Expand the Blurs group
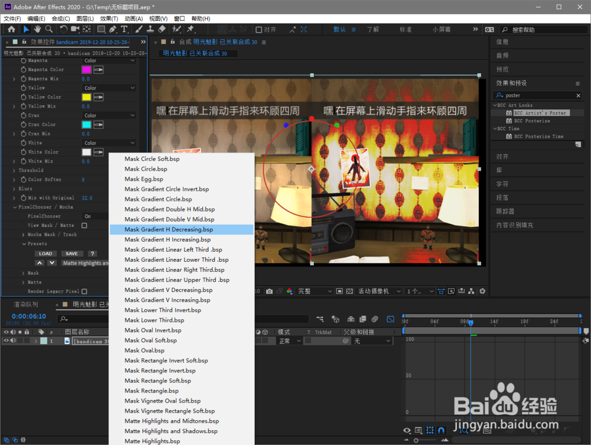591x445 pixels. tap(14, 189)
